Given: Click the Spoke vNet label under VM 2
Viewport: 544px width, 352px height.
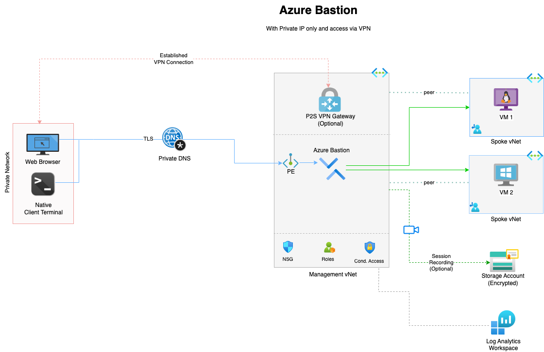Looking at the screenshot, I should tap(505, 219).
